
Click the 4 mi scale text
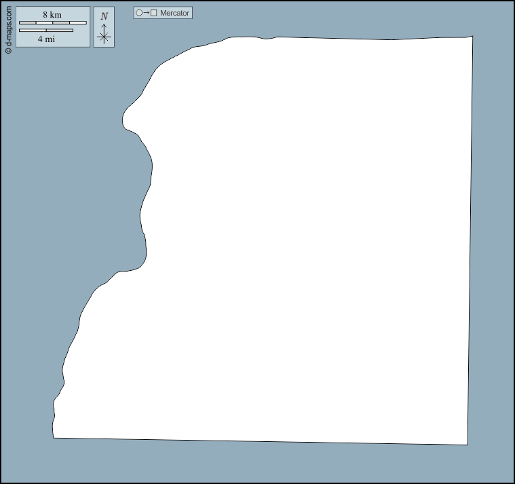click(x=46, y=39)
